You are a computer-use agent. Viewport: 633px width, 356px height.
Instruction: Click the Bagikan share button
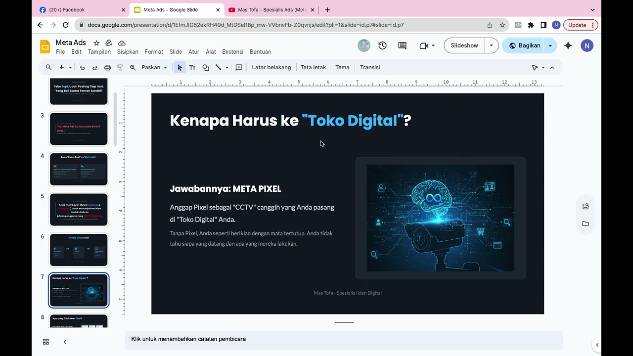coord(525,45)
